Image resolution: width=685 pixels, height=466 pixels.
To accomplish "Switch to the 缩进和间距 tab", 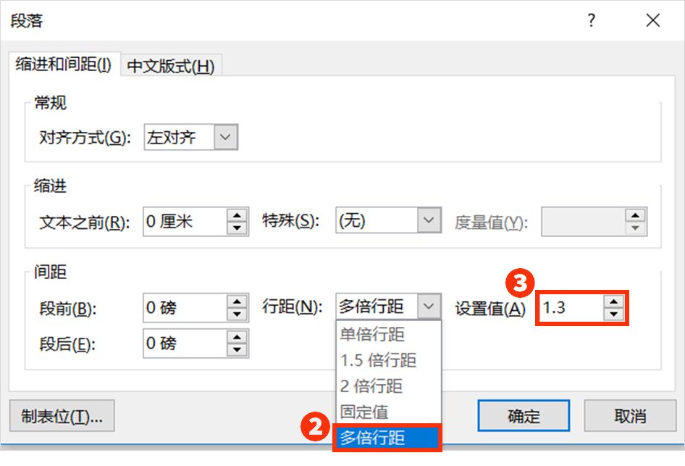I will 64,65.
